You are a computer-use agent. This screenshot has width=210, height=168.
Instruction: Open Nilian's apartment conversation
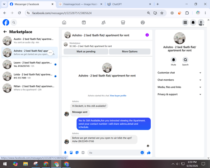tap(29, 88)
